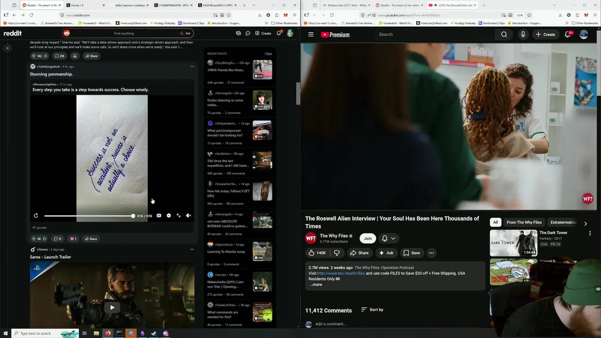Viewport: 601px width, 338px height.
Task: Join The Why Files channel membership
Action: [368, 238]
